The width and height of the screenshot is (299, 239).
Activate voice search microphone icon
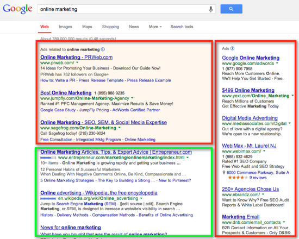point(210,9)
